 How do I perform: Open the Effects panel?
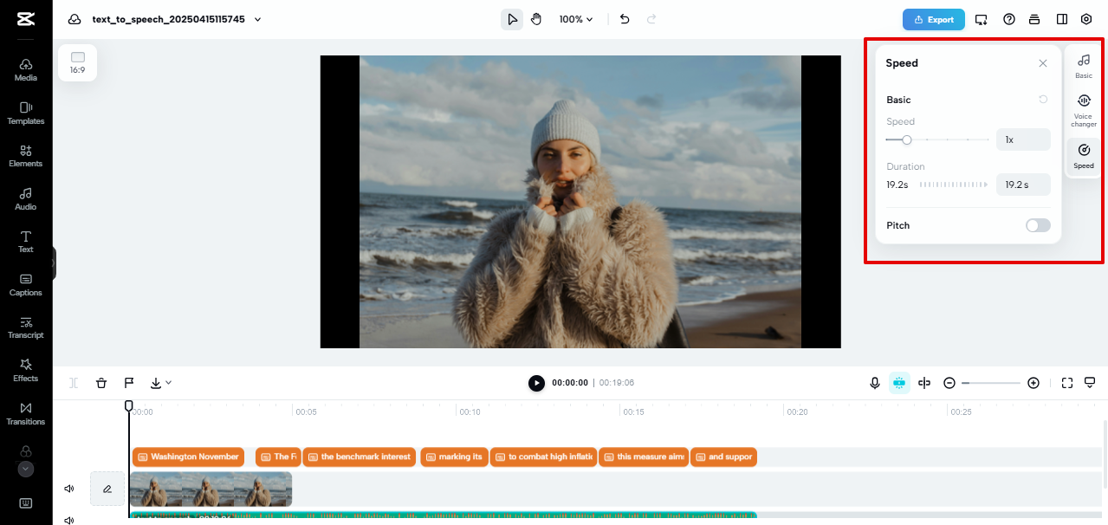[x=26, y=370]
